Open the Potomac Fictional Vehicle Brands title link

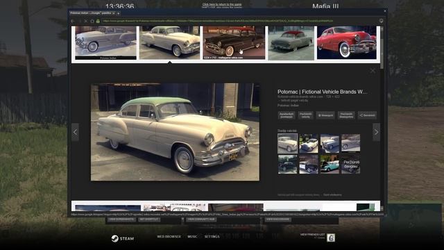(x=322, y=92)
